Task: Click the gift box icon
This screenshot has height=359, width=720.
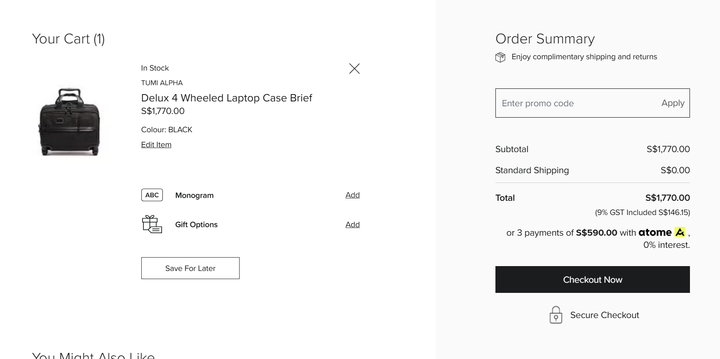Action: (x=152, y=224)
